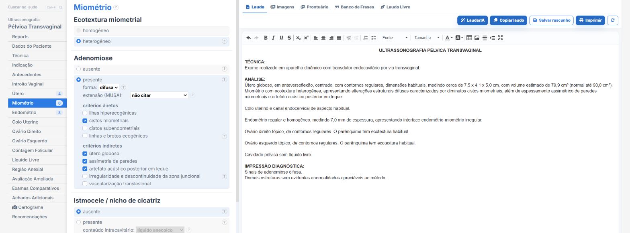
Task: Undo the last edit in the editor
Action: [249, 38]
